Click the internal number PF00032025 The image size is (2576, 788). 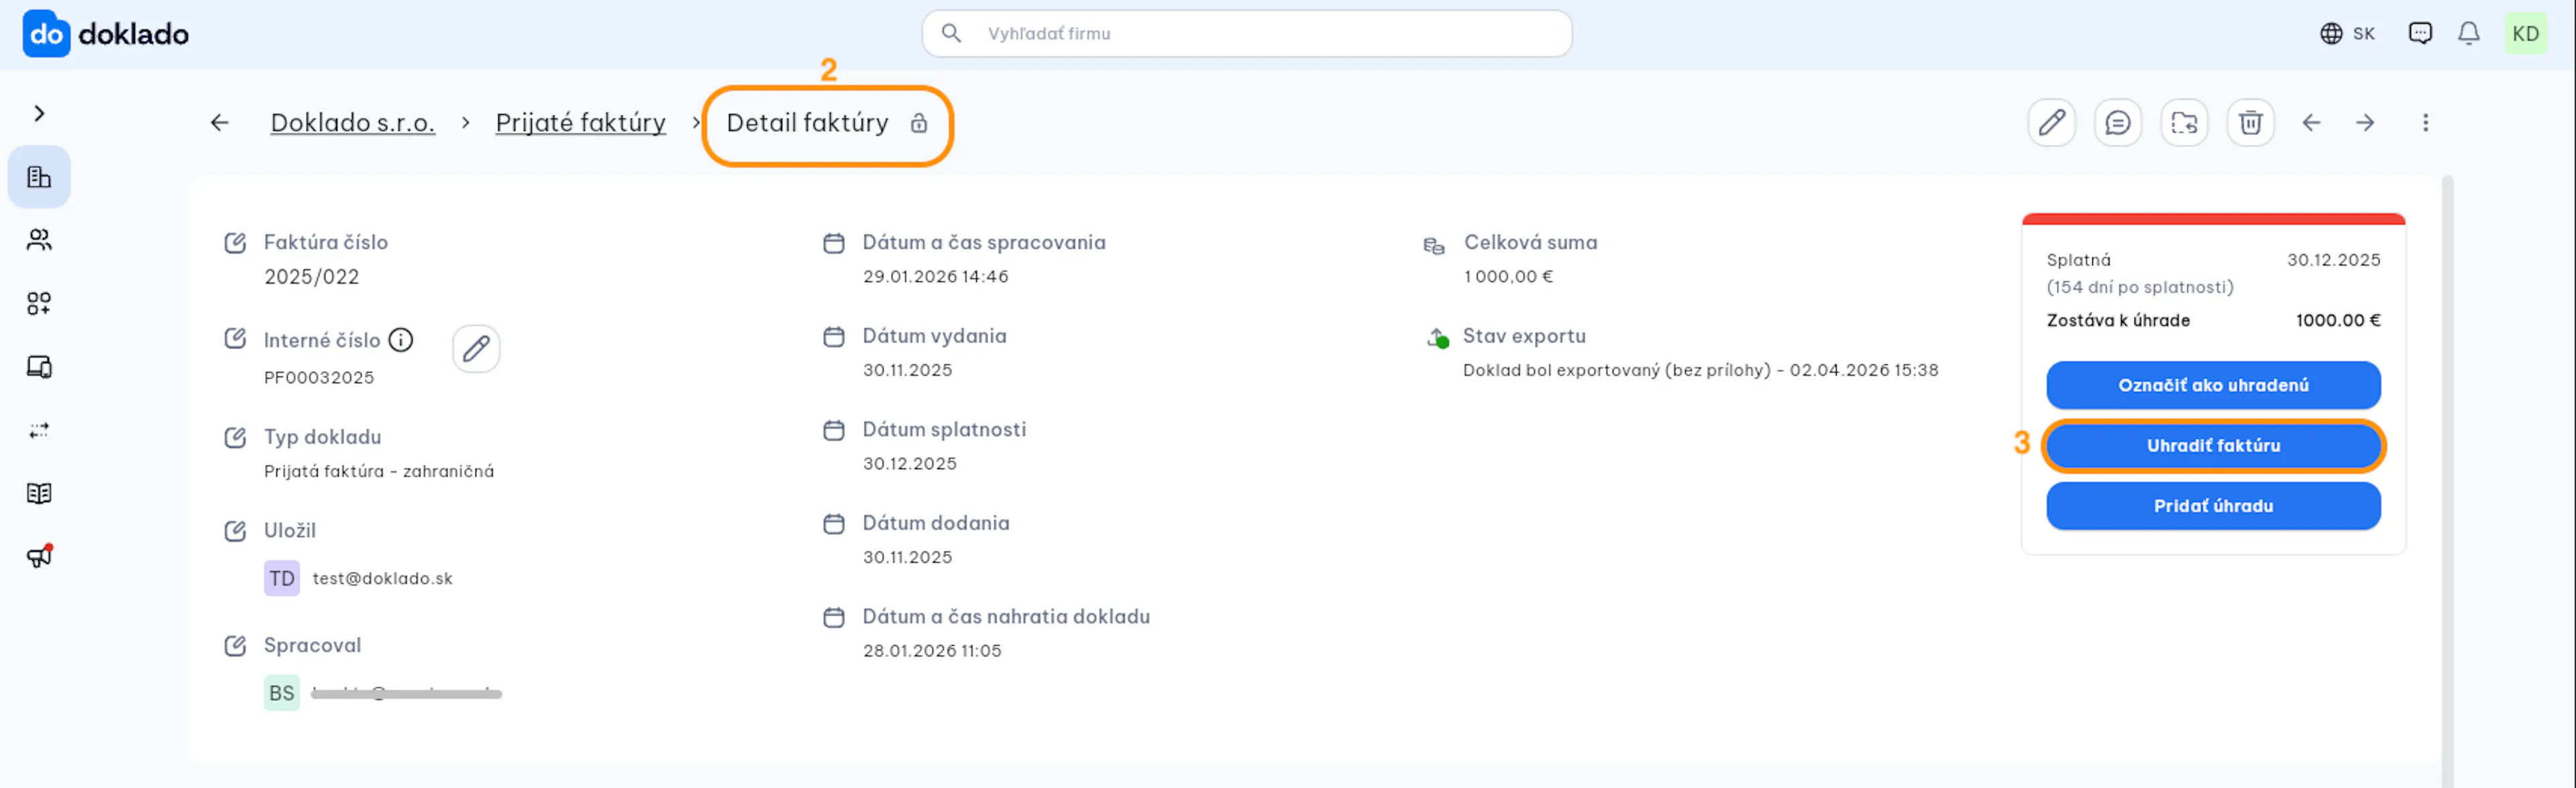pyautogui.click(x=319, y=378)
